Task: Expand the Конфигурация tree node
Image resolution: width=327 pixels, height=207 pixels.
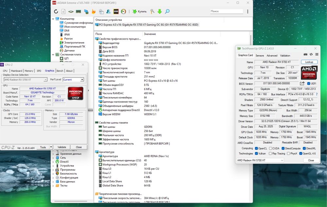Action: 53,178
